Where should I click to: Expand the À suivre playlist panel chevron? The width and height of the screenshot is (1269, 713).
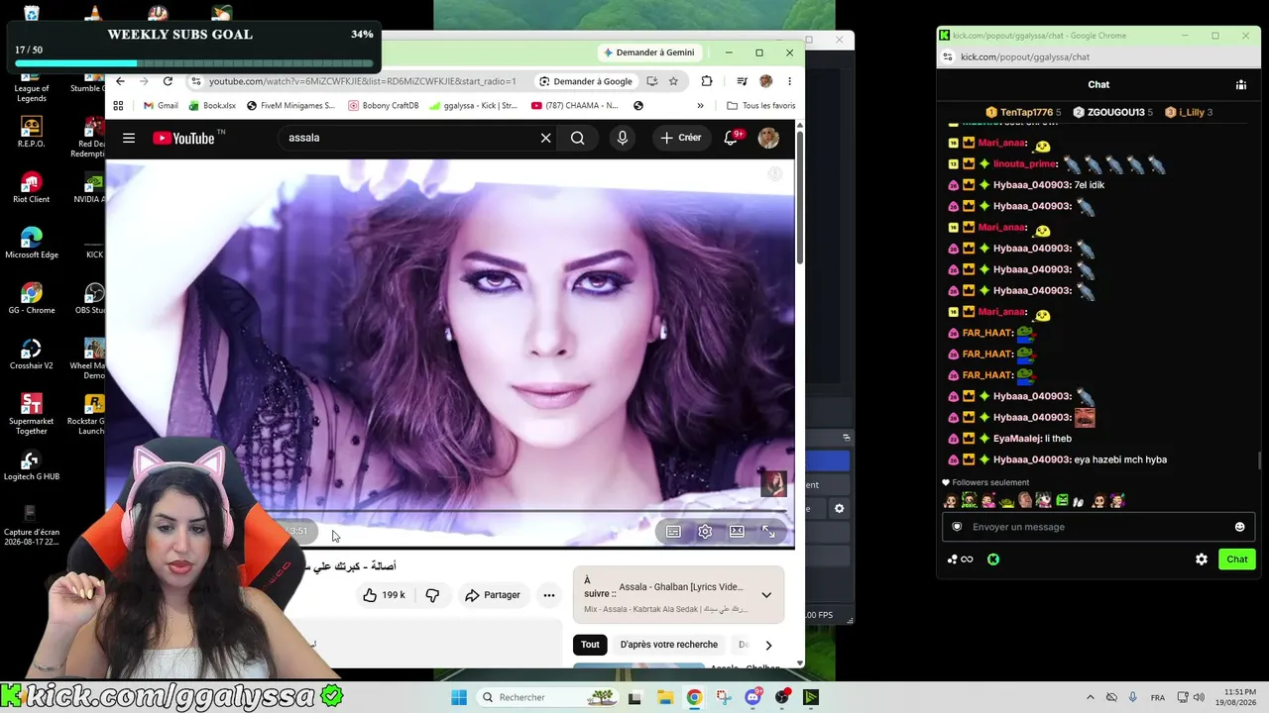[x=766, y=595]
